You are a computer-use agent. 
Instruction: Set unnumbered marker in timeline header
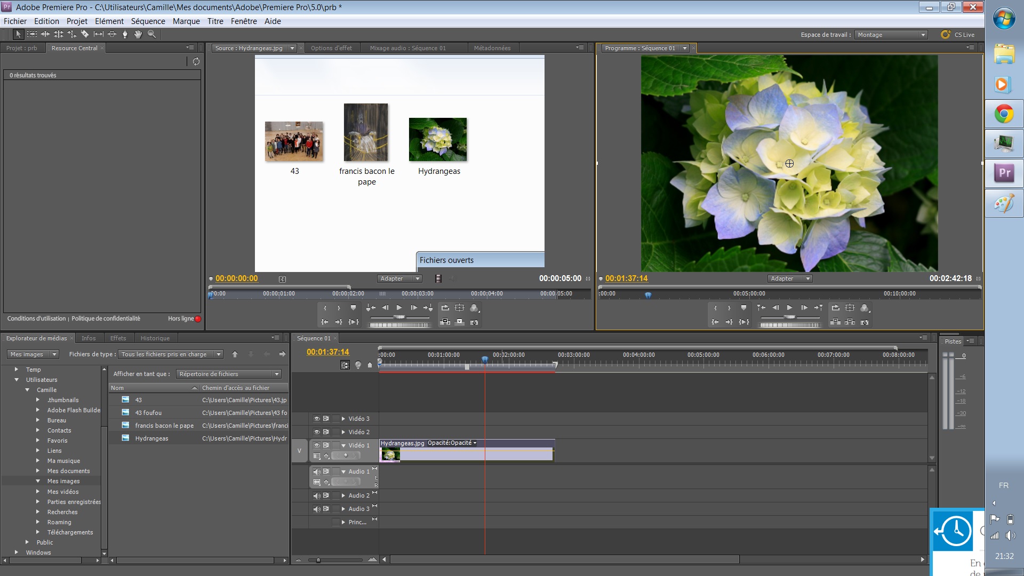pyautogui.click(x=370, y=365)
